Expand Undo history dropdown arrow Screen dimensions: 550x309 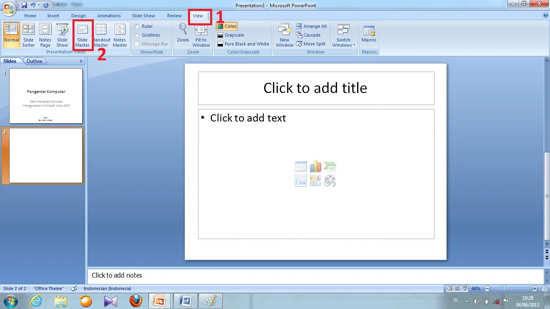coord(39,5)
